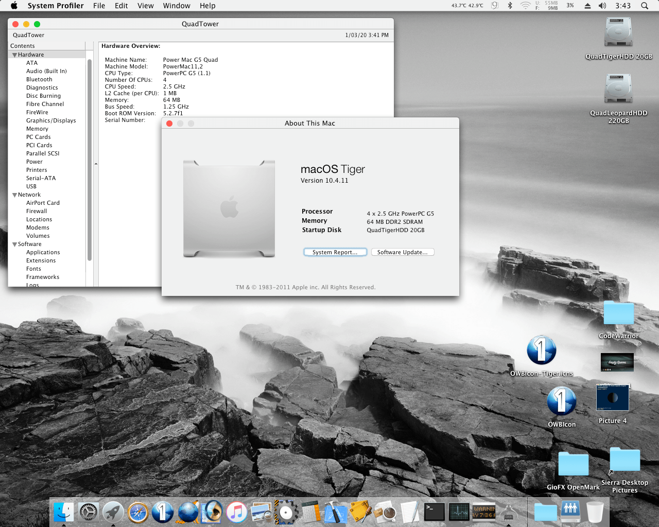Open Preview photo-loupe icon in dock

point(262,512)
